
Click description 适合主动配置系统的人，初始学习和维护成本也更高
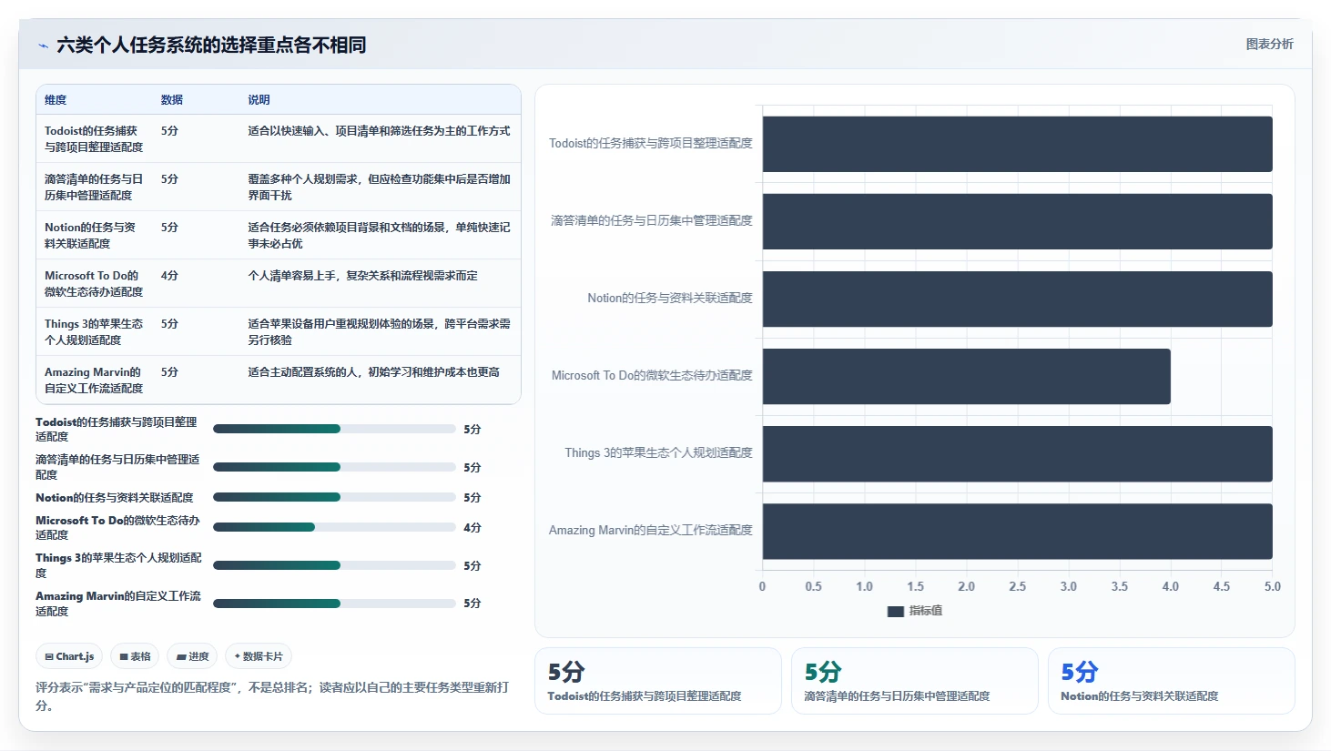[373, 372]
